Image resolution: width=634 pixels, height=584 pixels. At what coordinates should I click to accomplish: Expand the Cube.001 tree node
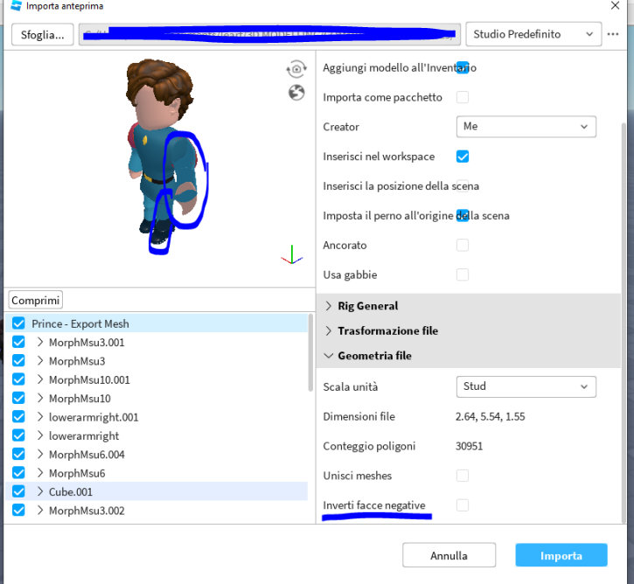click(40, 491)
